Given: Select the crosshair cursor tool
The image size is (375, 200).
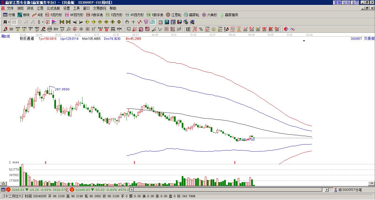Looking at the screenshot, I should point(133,22).
